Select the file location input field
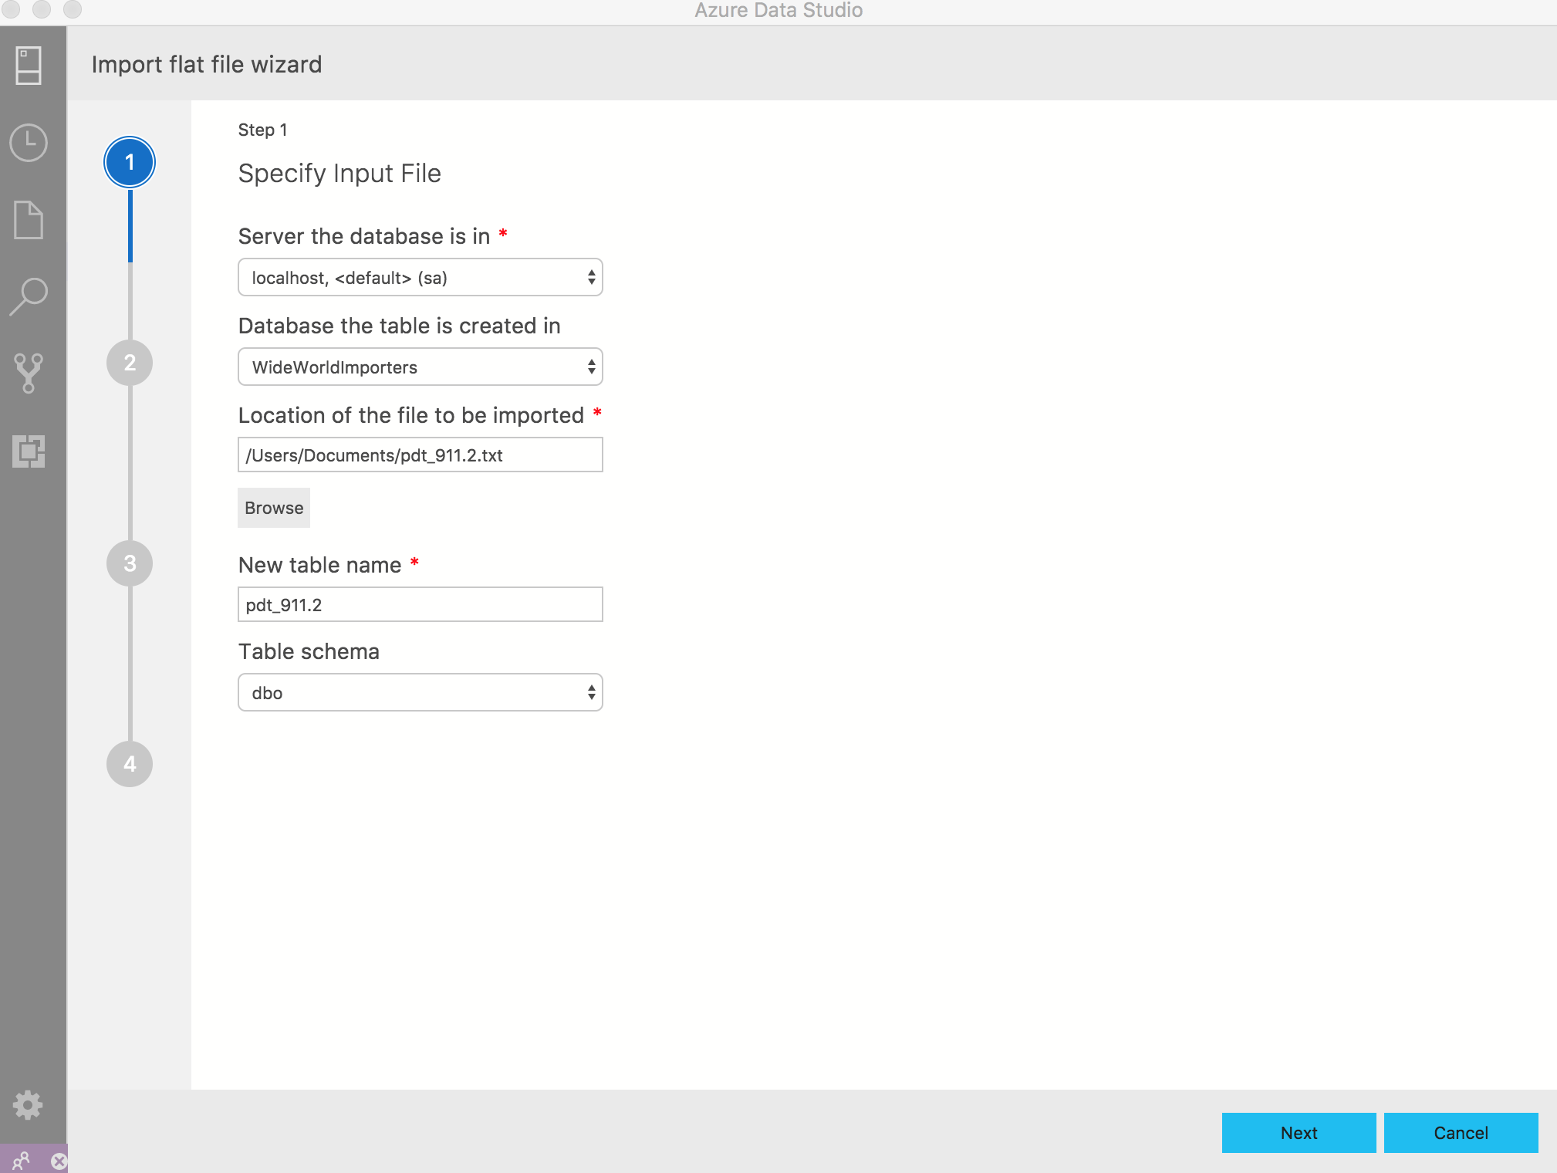This screenshot has height=1173, width=1557. pyautogui.click(x=419, y=455)
